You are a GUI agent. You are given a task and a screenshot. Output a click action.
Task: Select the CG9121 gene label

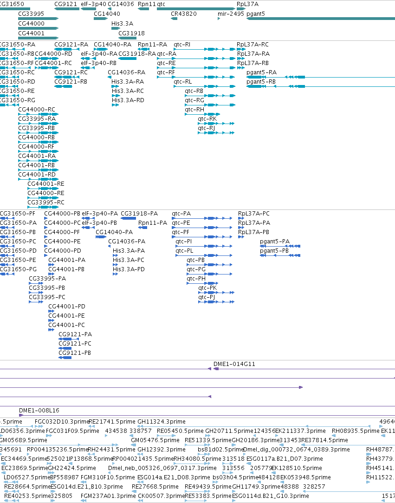click(x=66, y=4)
